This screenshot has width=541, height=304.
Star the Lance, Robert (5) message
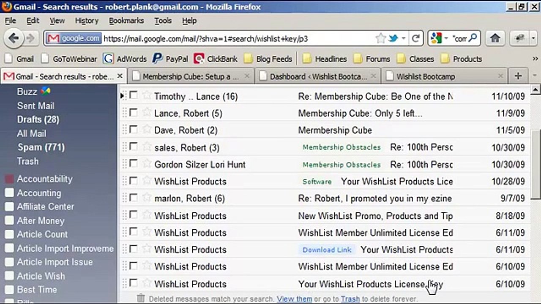pos(147,112)
